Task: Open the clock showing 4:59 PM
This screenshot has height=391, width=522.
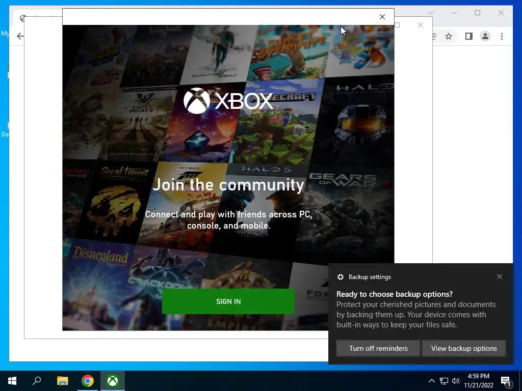Action: (x=478, y=381)
